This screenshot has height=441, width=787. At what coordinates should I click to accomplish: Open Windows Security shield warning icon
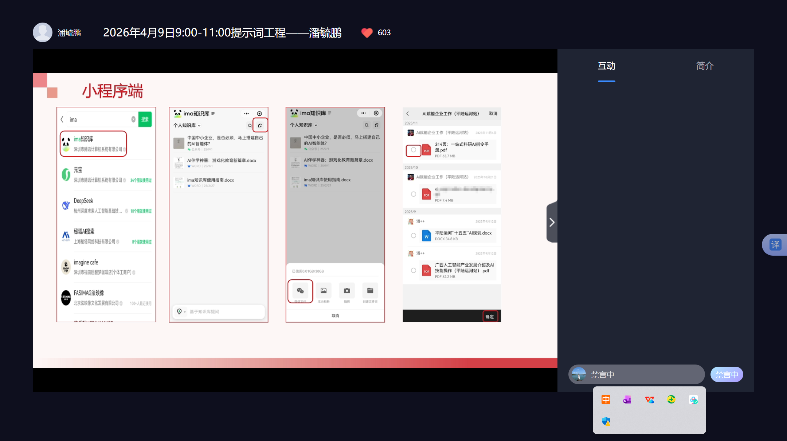pos(606,421)
